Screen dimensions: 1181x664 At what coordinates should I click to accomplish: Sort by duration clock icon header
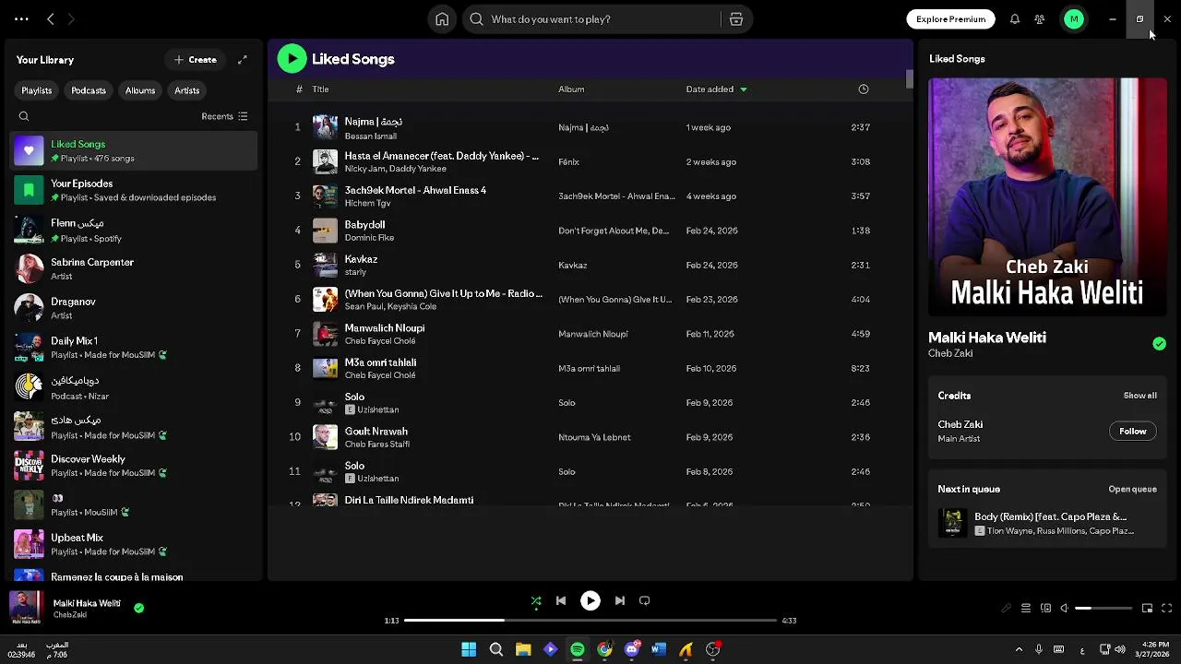click(864, 89)
